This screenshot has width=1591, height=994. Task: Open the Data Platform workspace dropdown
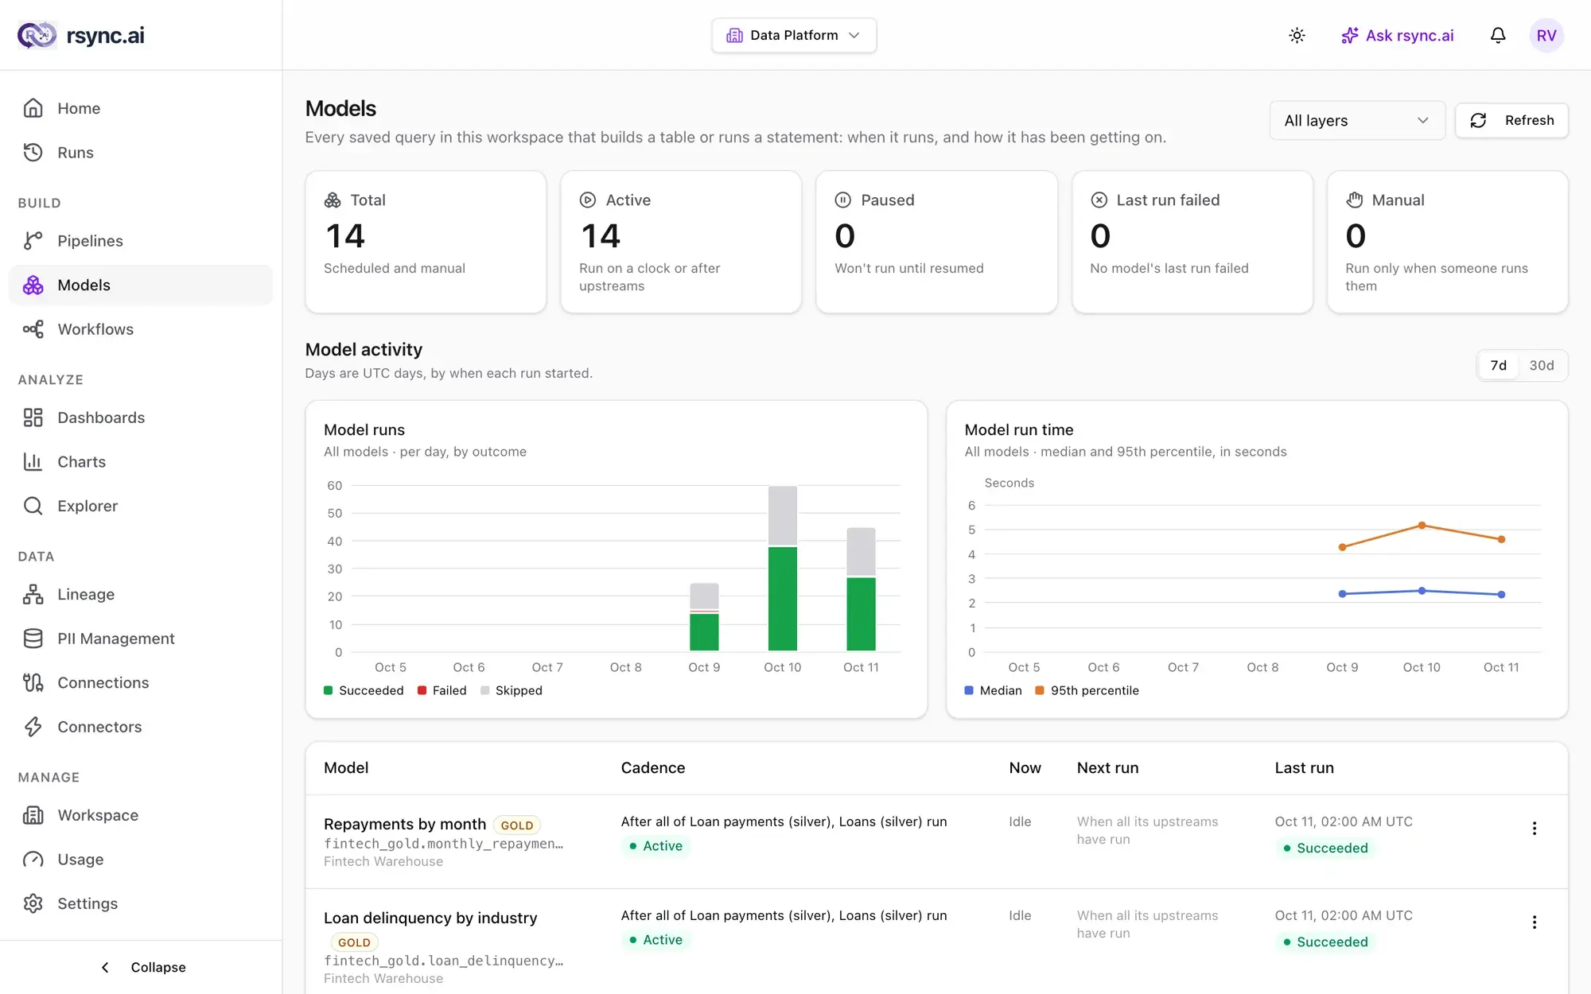coord(794,35)
